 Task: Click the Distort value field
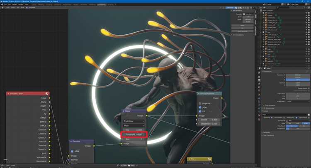tap(209, 120)
